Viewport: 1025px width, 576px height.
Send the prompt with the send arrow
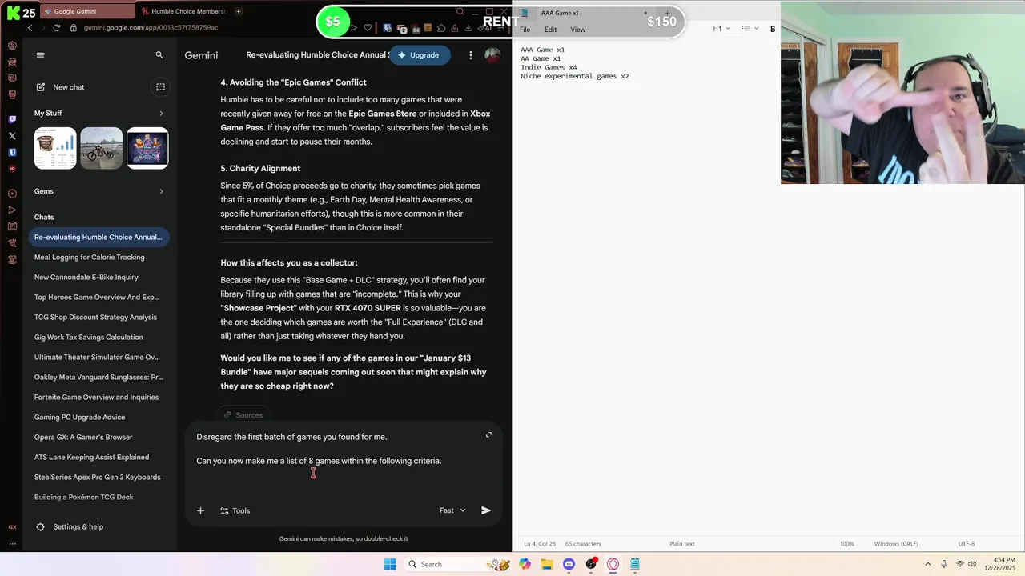coord(486,510)
